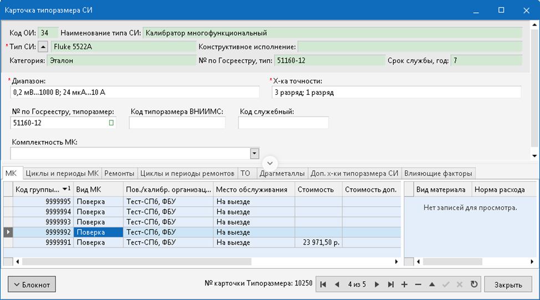Click cost cell 23 971,50 р.

click(x=319, y=242)
